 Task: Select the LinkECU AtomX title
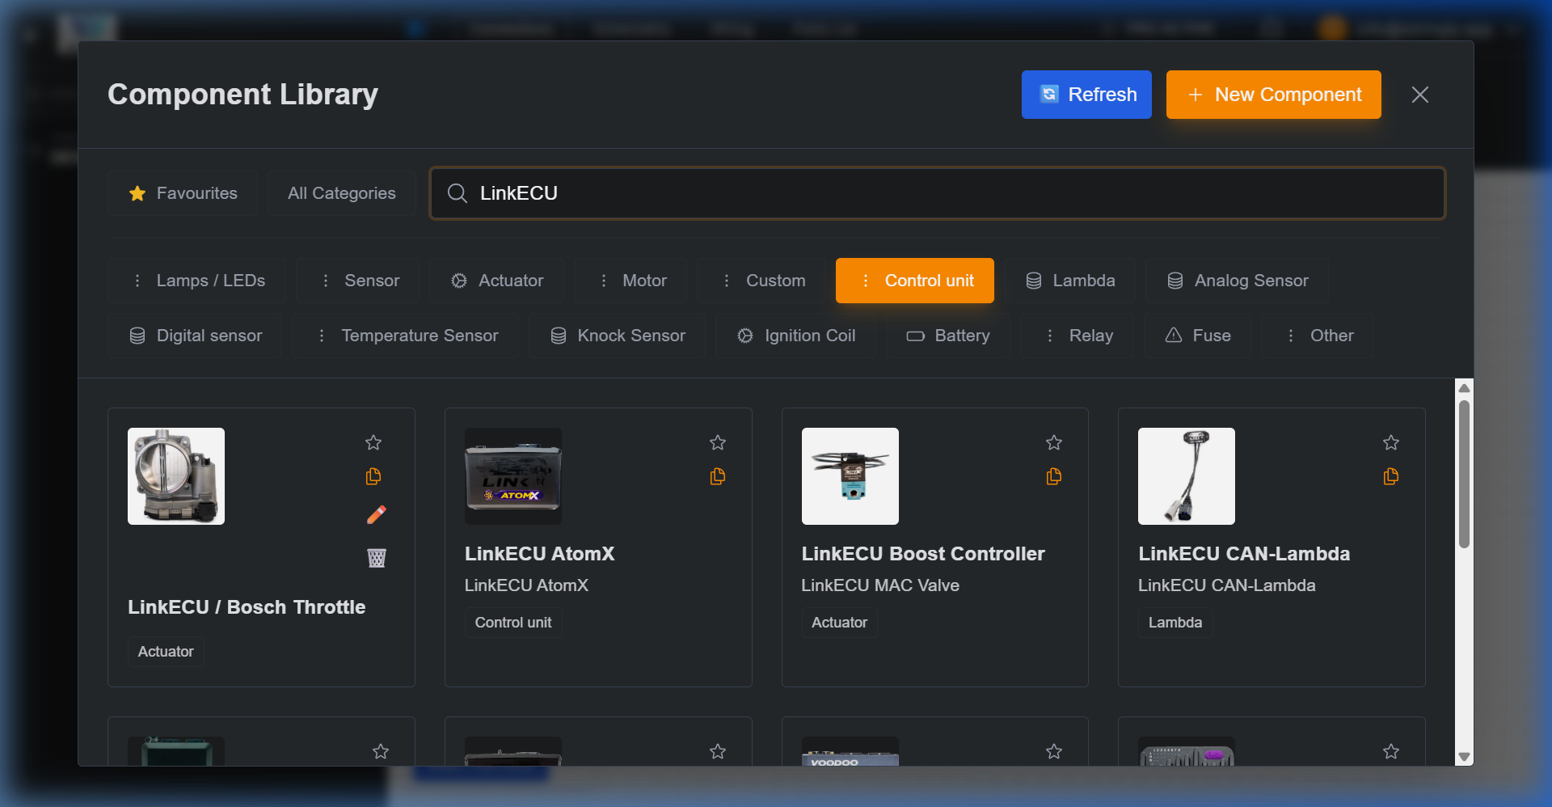(540, 554)
